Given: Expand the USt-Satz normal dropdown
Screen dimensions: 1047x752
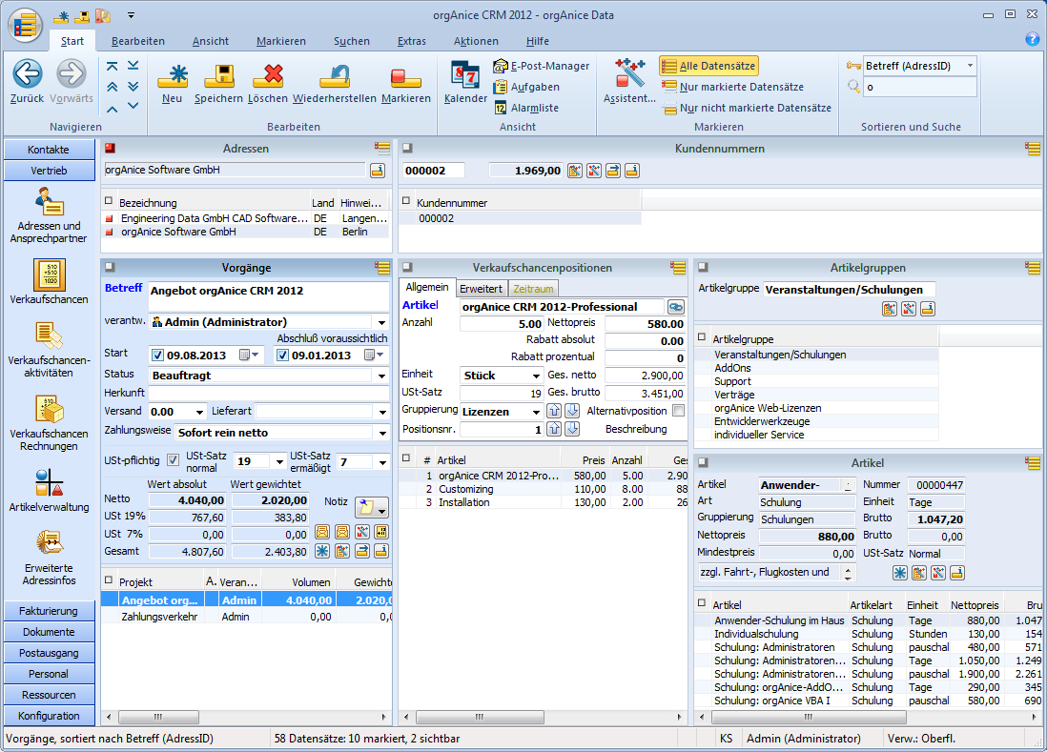Looking at the screenshot, I should (279, 461).
